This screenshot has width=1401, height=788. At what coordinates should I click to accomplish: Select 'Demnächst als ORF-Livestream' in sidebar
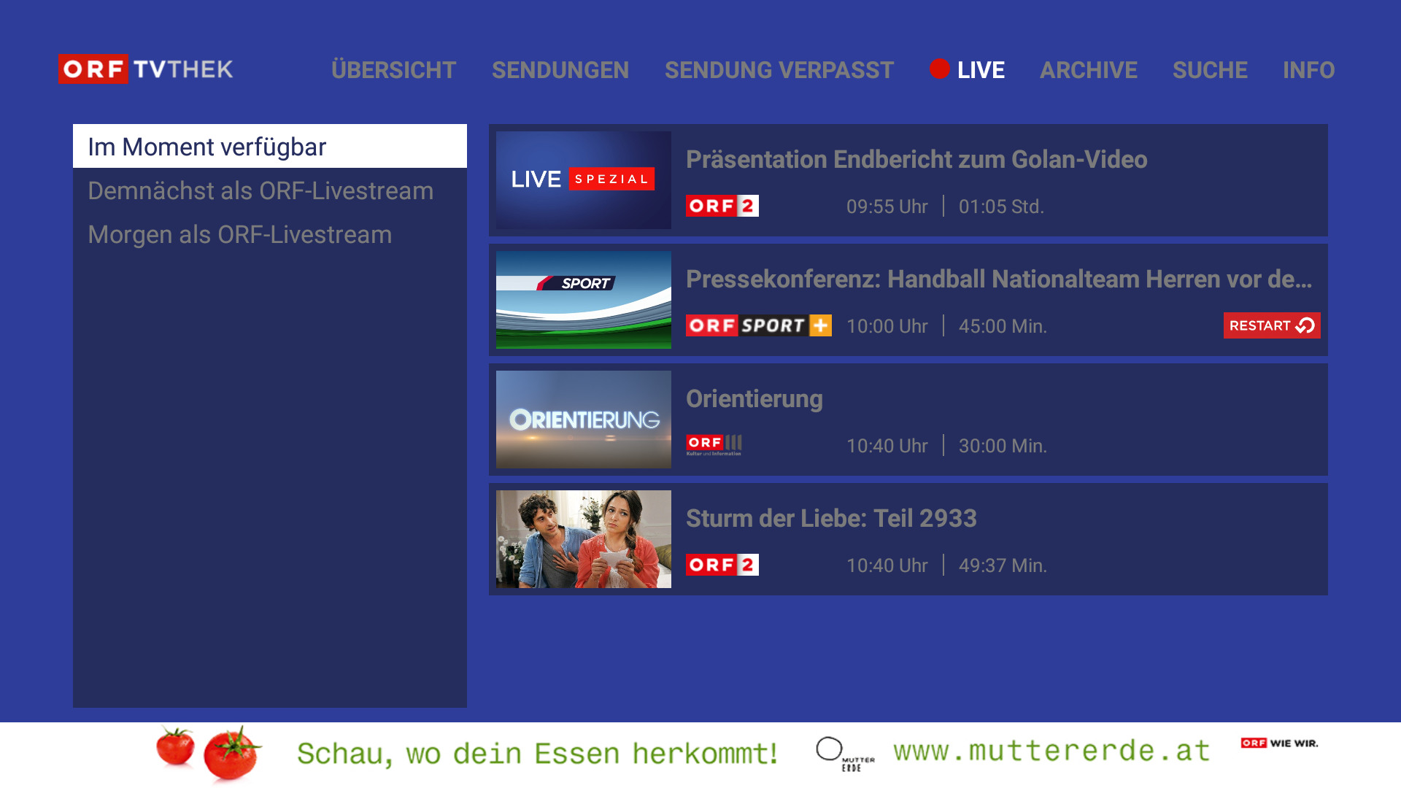260,190
